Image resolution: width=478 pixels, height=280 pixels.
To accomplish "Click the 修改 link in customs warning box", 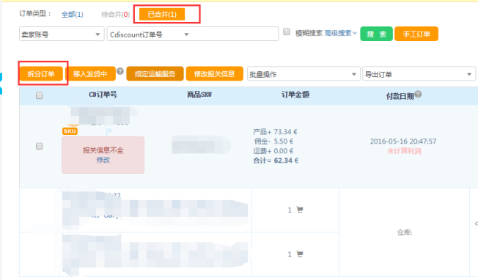I will (103, 160).
